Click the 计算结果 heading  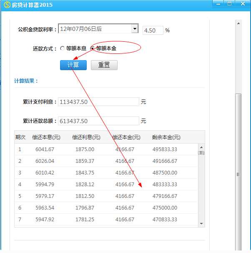pos(26,81)
